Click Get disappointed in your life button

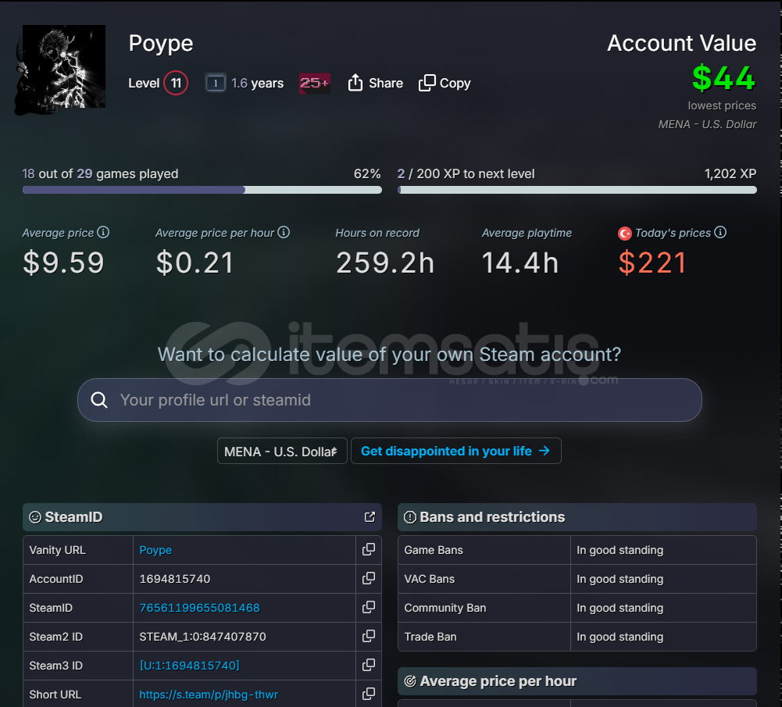click(x=455, y=452)
